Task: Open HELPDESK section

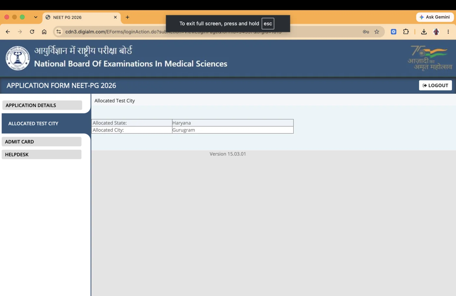Action: (x=41, y=154)
